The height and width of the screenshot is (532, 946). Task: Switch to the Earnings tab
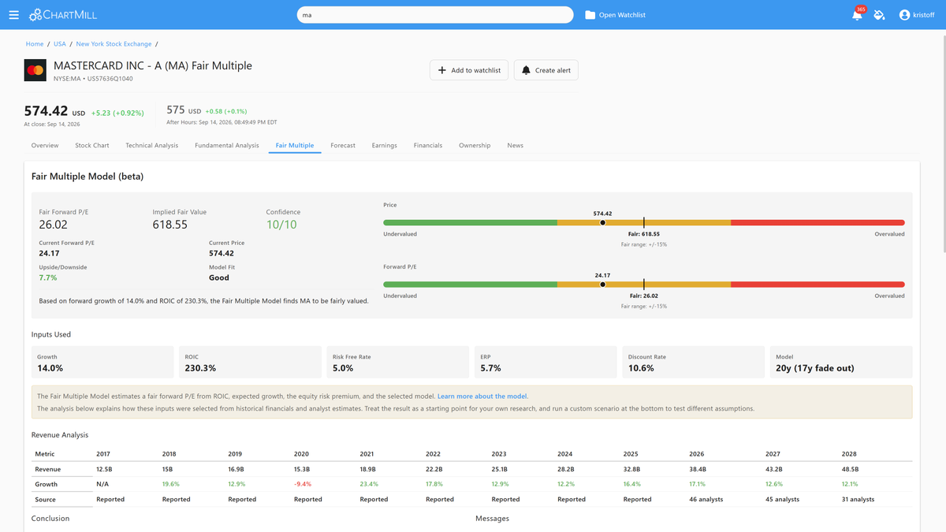[385, 146]
